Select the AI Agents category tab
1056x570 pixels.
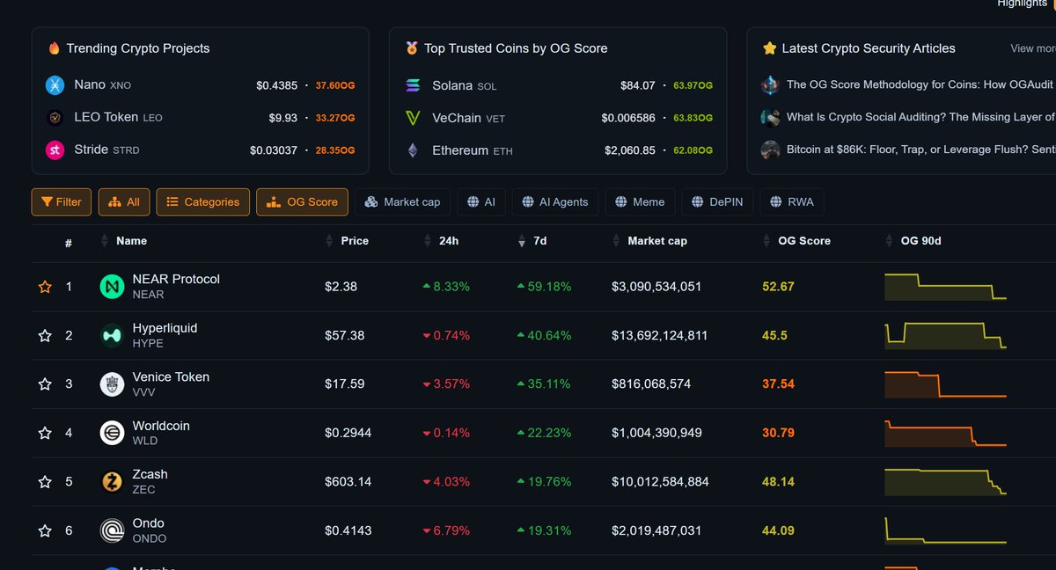(x=555, y=202)
